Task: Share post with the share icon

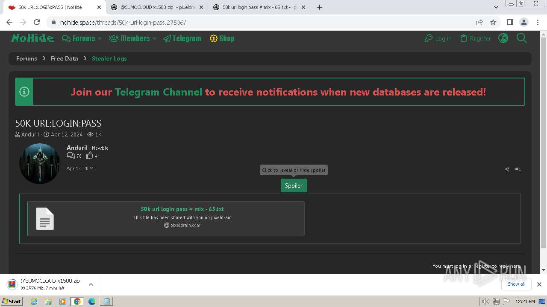Action: point(507,169)
